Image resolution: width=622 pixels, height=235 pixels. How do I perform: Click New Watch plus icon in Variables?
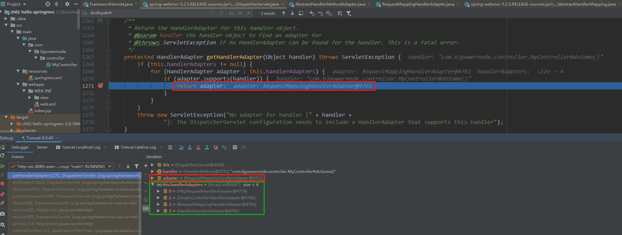[146, 166]
